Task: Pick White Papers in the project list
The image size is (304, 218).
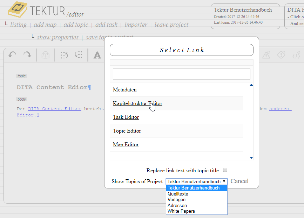Action: pos(181,211)
